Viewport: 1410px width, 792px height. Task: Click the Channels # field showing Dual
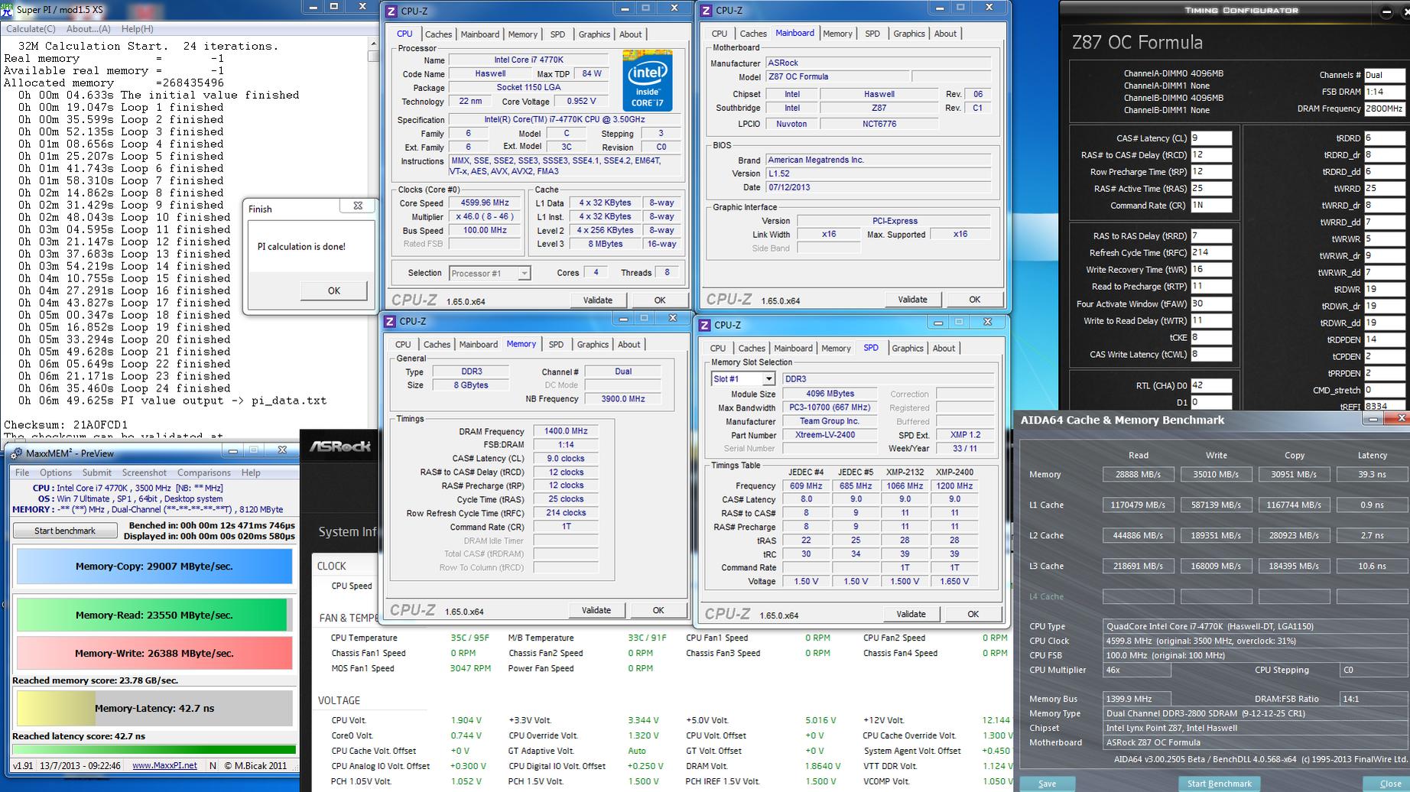[1385, 75]
